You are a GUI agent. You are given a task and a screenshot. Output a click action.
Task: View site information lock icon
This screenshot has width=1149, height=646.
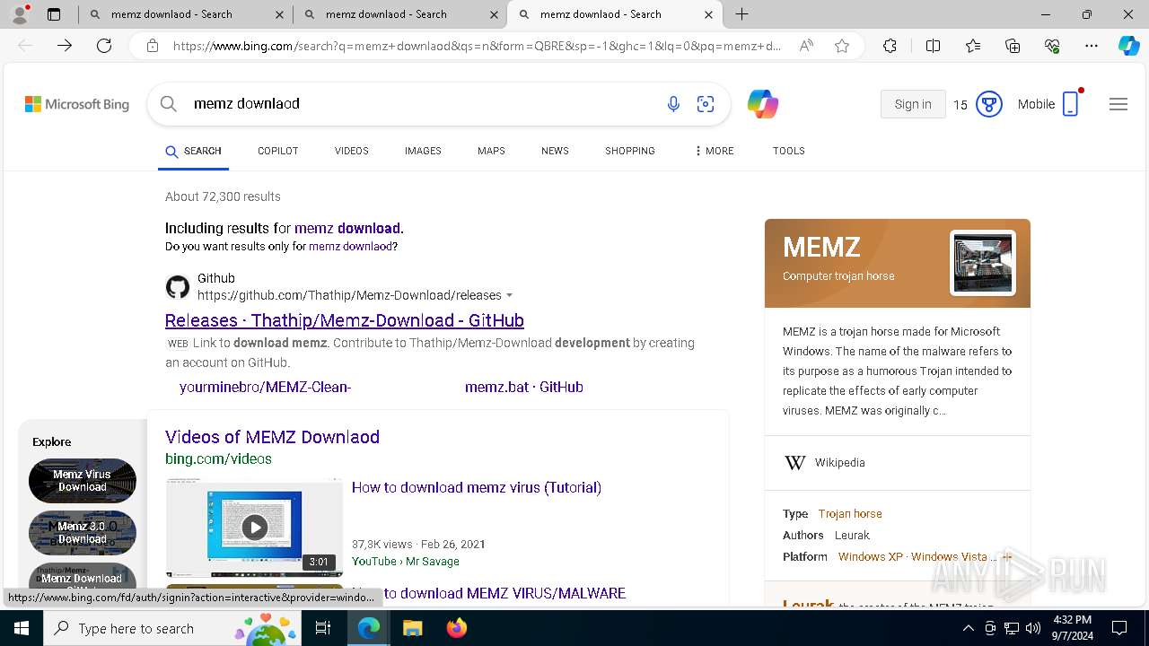click(153, 46)
